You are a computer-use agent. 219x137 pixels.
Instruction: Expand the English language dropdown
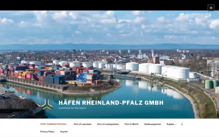172,124
